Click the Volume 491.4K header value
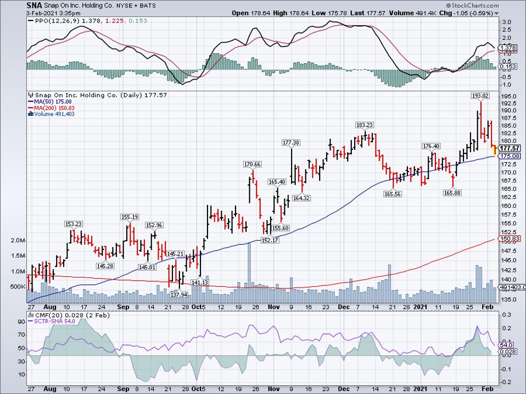The image size is (526, 394). (413, 13)
